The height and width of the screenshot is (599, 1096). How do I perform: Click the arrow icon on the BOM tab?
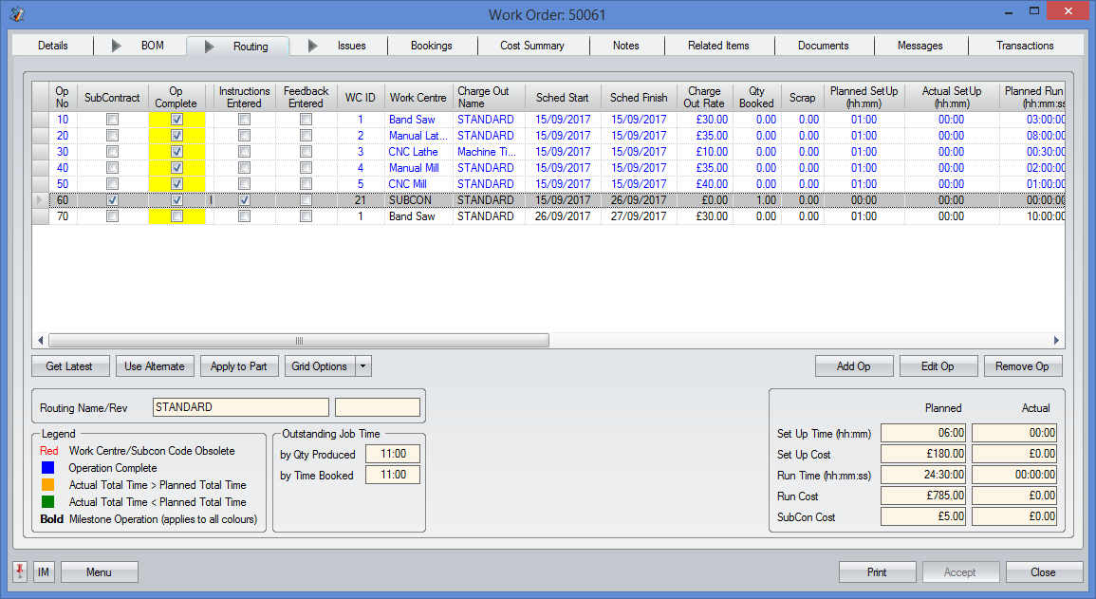117,46
